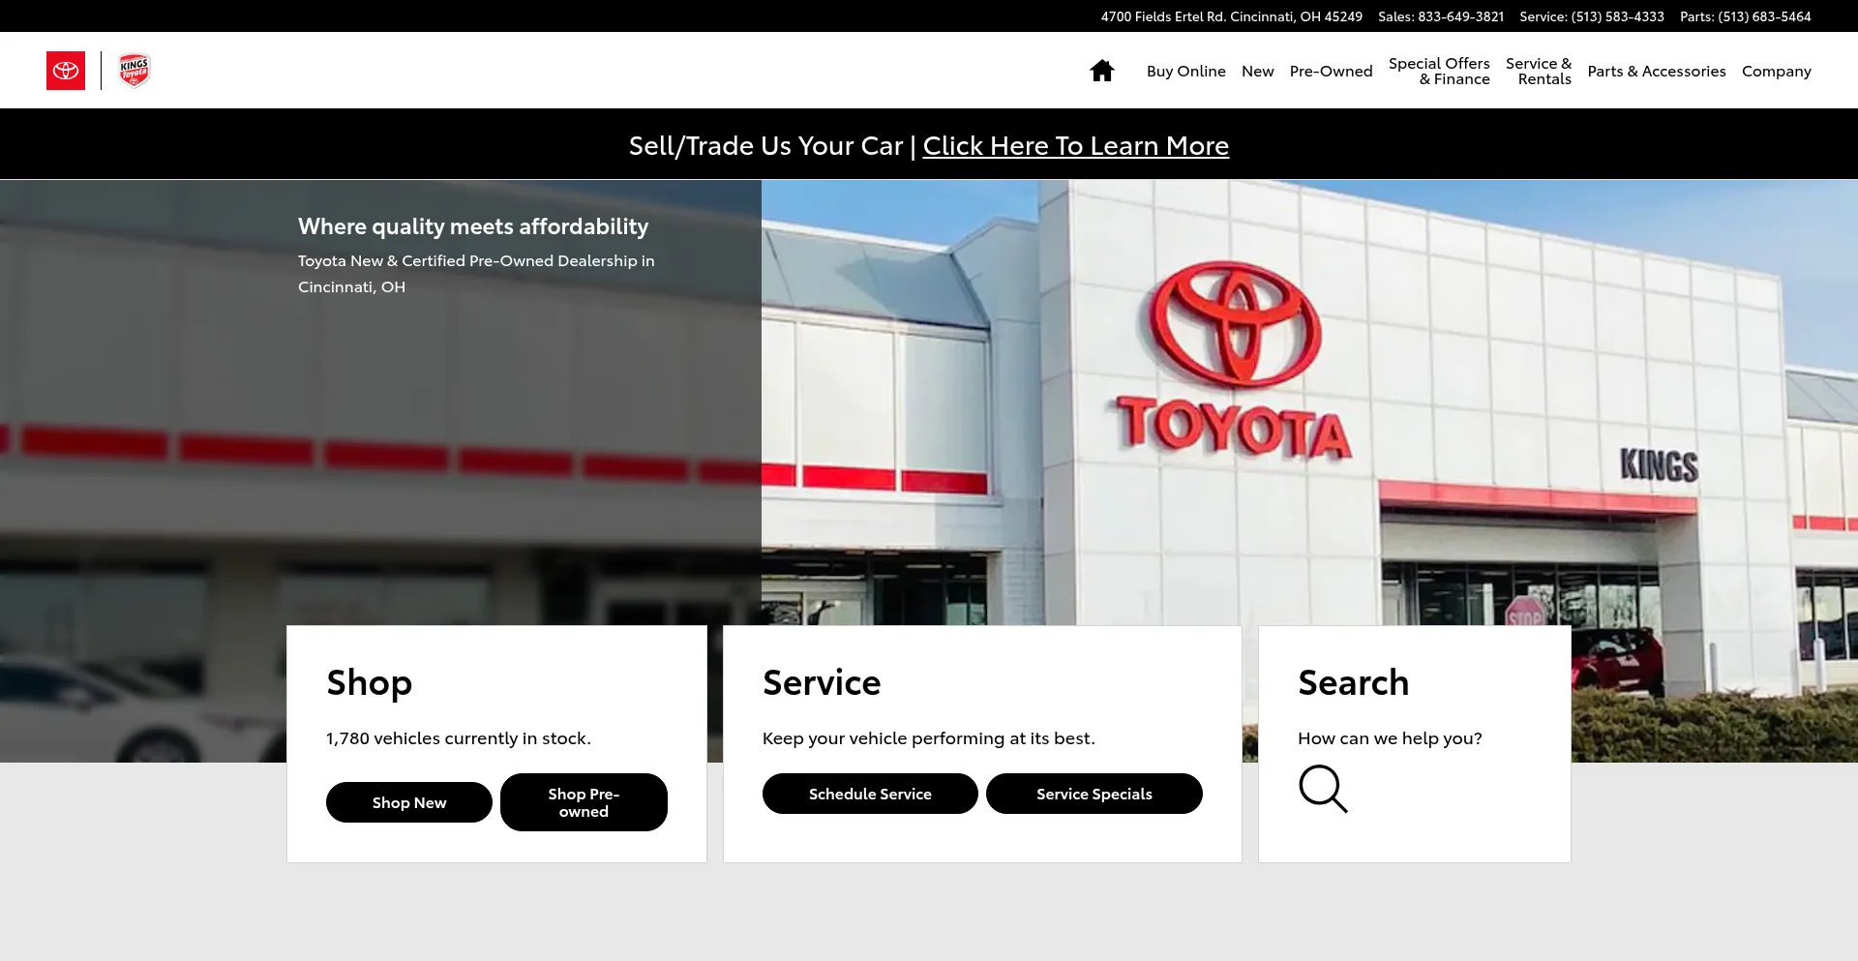This screenshot has height=961, width=1858.
Task: Follow the Click Here To Learn More link
Action: [1076, 145]
